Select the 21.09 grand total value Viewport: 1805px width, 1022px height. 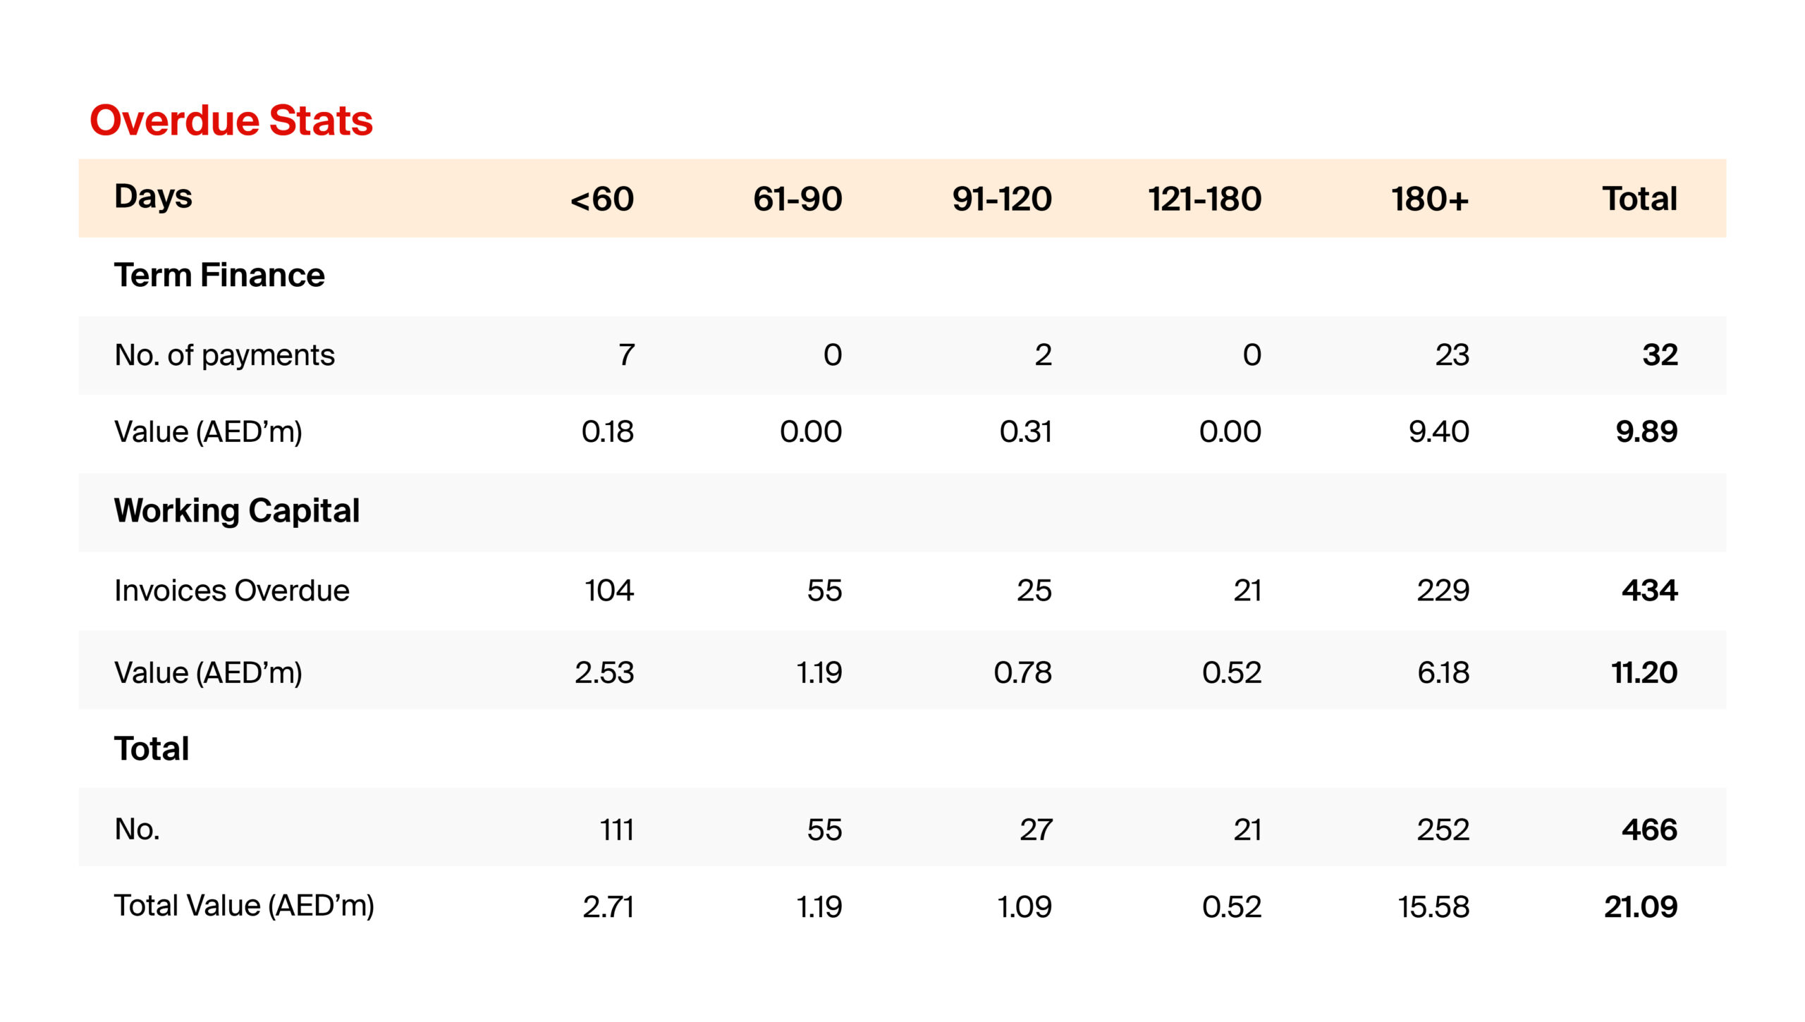[x=1641, y=907]
